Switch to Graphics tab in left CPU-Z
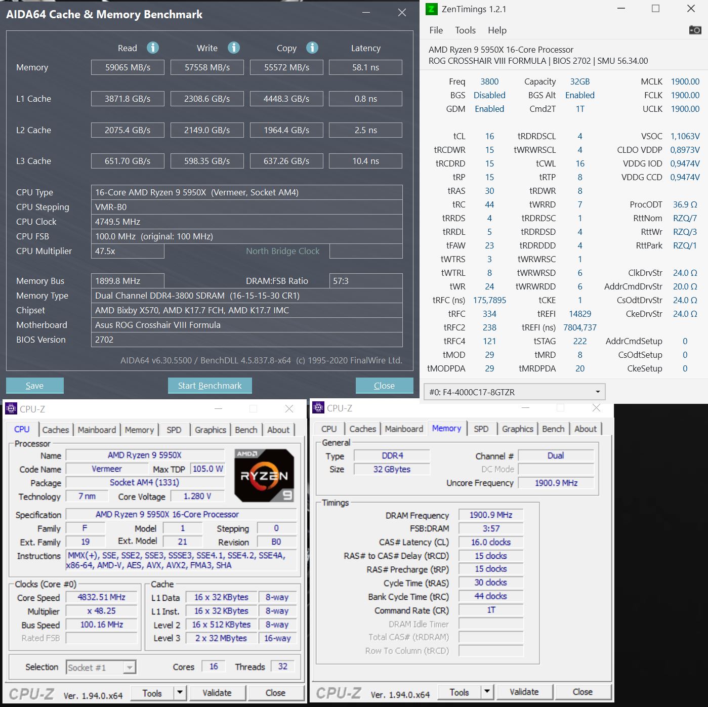 click(211, 430)
